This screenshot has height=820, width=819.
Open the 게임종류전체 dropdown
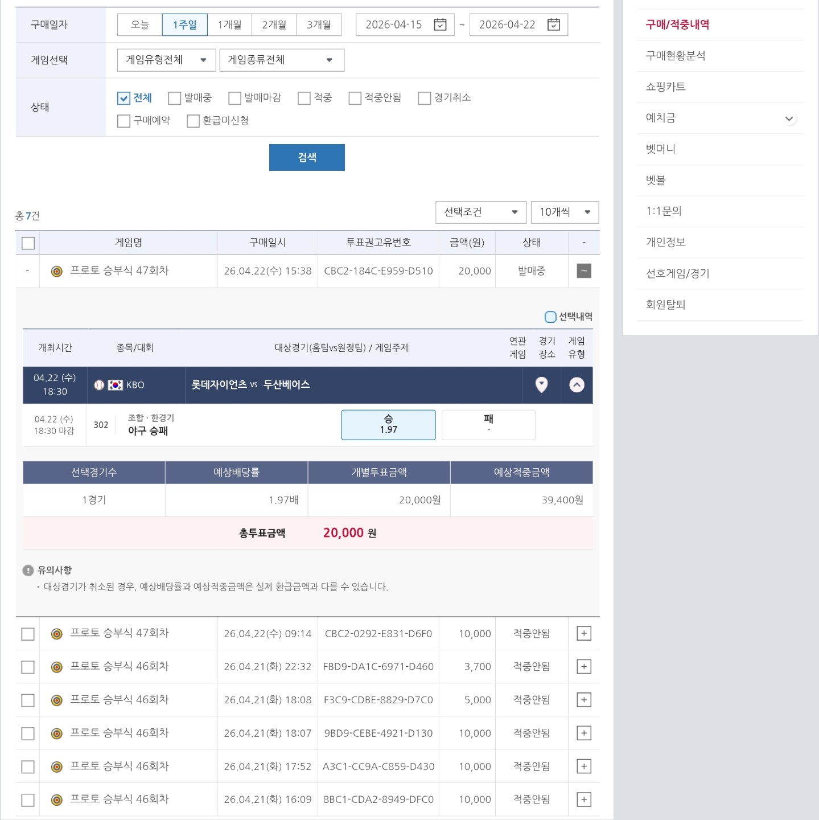point(282,60)
